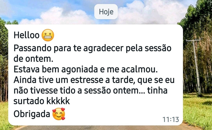Click the word Helloo in the message
212x130 pixels.
[x=26, y=35]
